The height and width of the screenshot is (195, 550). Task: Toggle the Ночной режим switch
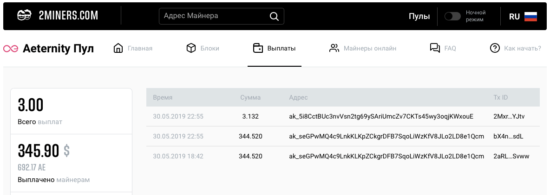pyautogui.click(x=452, y=16)
